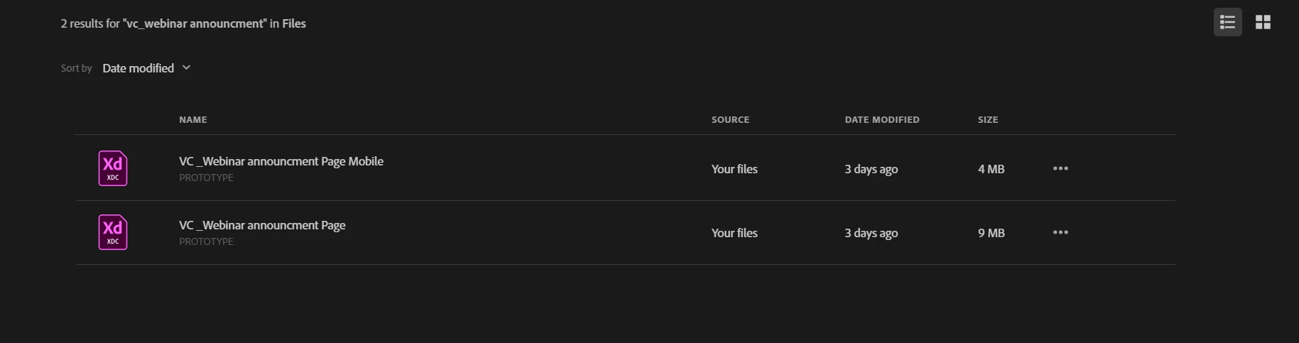The width and height of the screenshot is (1299, 343).
Task: Open the Date modified sort dropdown
Action: tap(138, 68)
